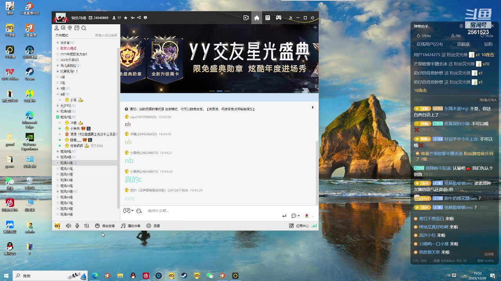Click the microphone icon on the bottom toolbar
This screenshot has width=501, height=281.
tap(77, 226)
